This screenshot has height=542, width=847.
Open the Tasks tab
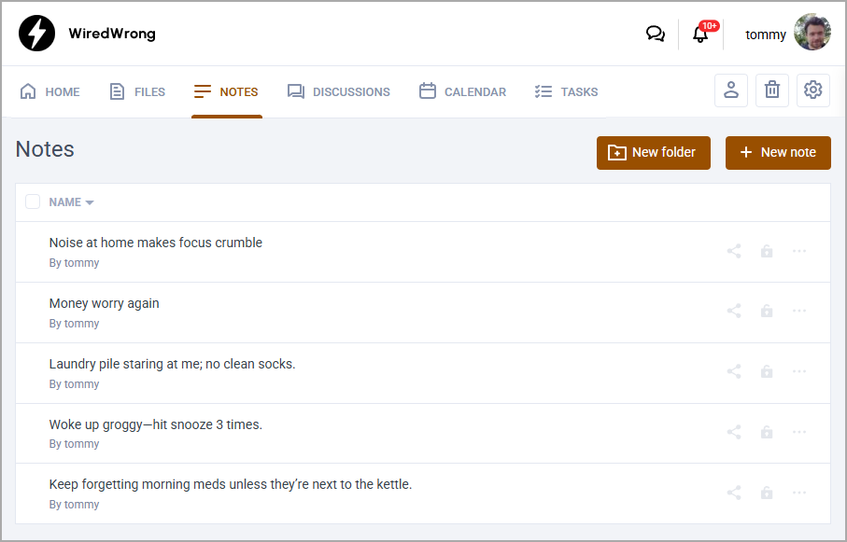566,91
